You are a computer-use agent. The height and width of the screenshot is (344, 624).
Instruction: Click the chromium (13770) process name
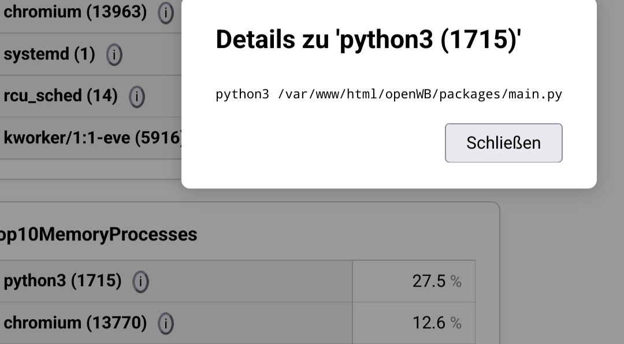[x=75, y=323]
